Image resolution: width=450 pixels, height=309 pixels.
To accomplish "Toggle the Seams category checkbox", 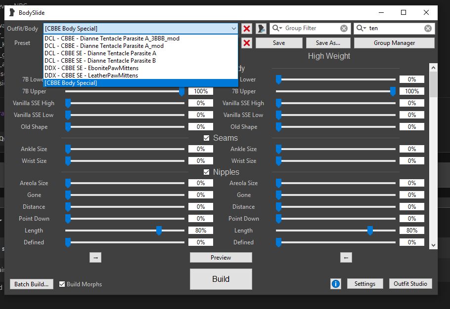I will coord(206,138).
